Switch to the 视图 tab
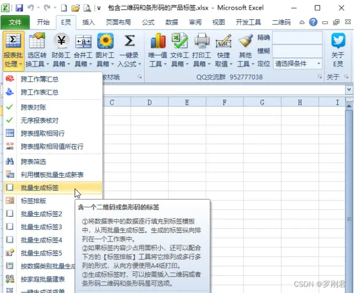Image resolution: width=354 pixels, height=293 pixels. 218,22
